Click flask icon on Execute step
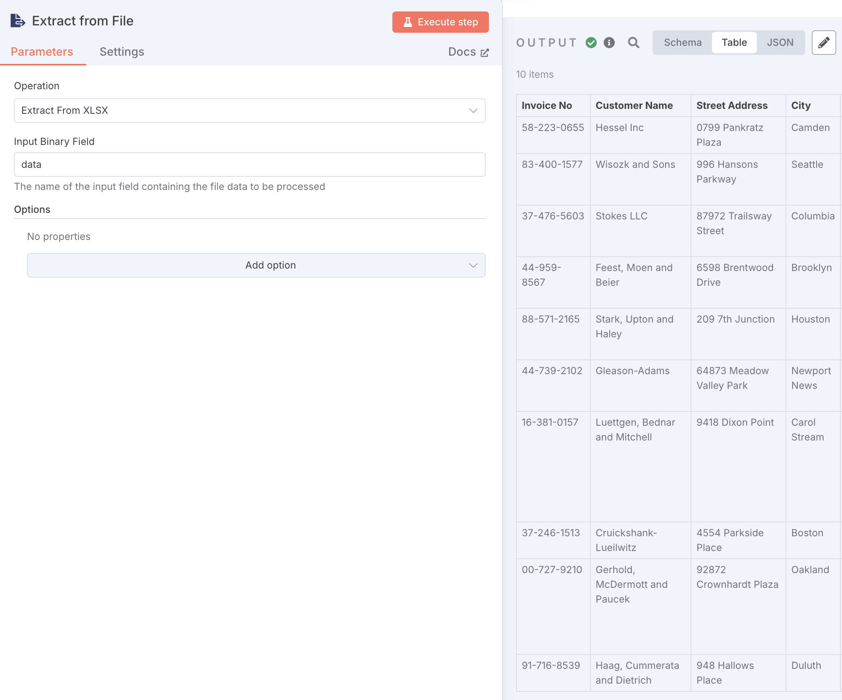This screenshot has width=842, height=700. [408, 22]
